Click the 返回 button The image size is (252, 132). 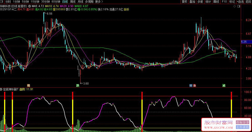tap(248, 2)
